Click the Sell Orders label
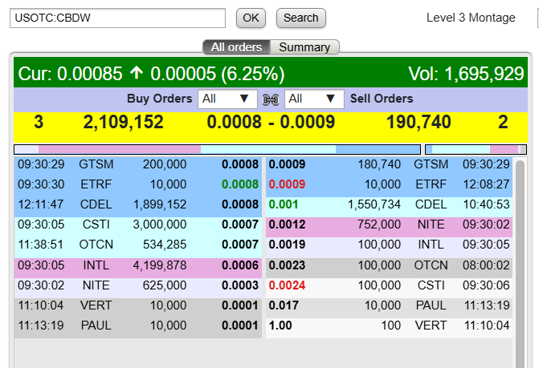Image resolution: width=539 pixels, height=368 pixels. click(382, 99)
